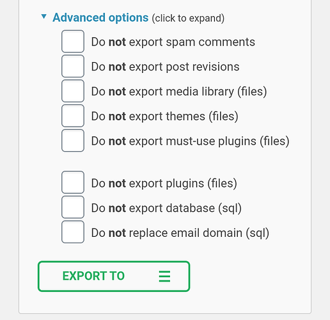This screenshot has height=320, width=330.
Task: Open the hamburger menu icon in Export To
Action: click(164, 276)
